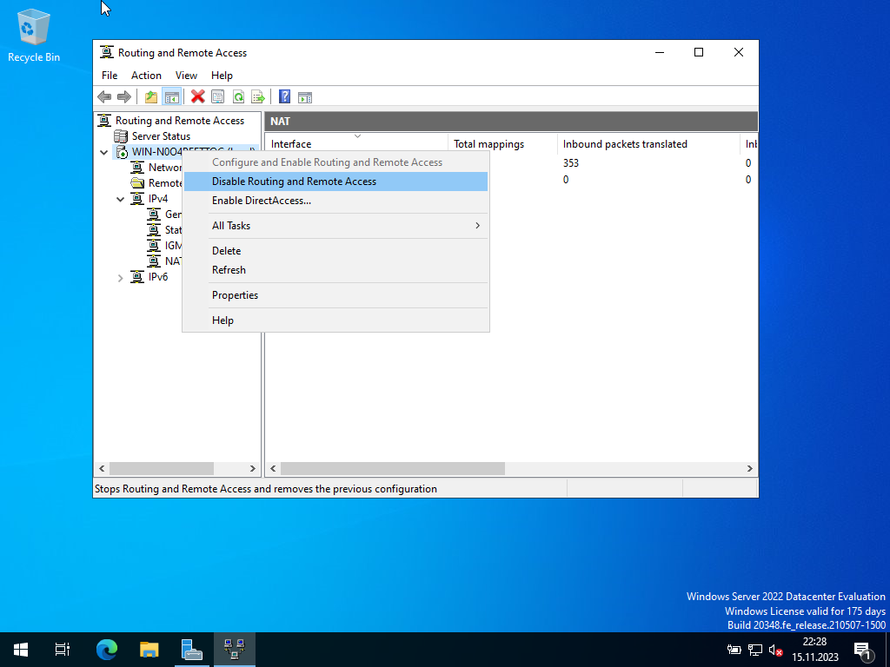The height and width of the screenshot is (667, 890).
Task: Click the NAT list pane's scroll-left arrow
Action: pyautogui.click(x=273, y=468)
